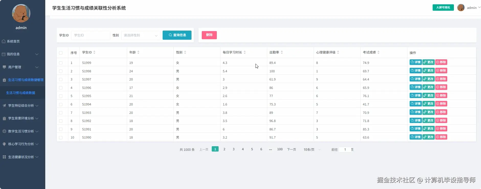This screenshot has width=481, height=189.
Task: Check the row checkbox for S1996
Action: [61, 88]
